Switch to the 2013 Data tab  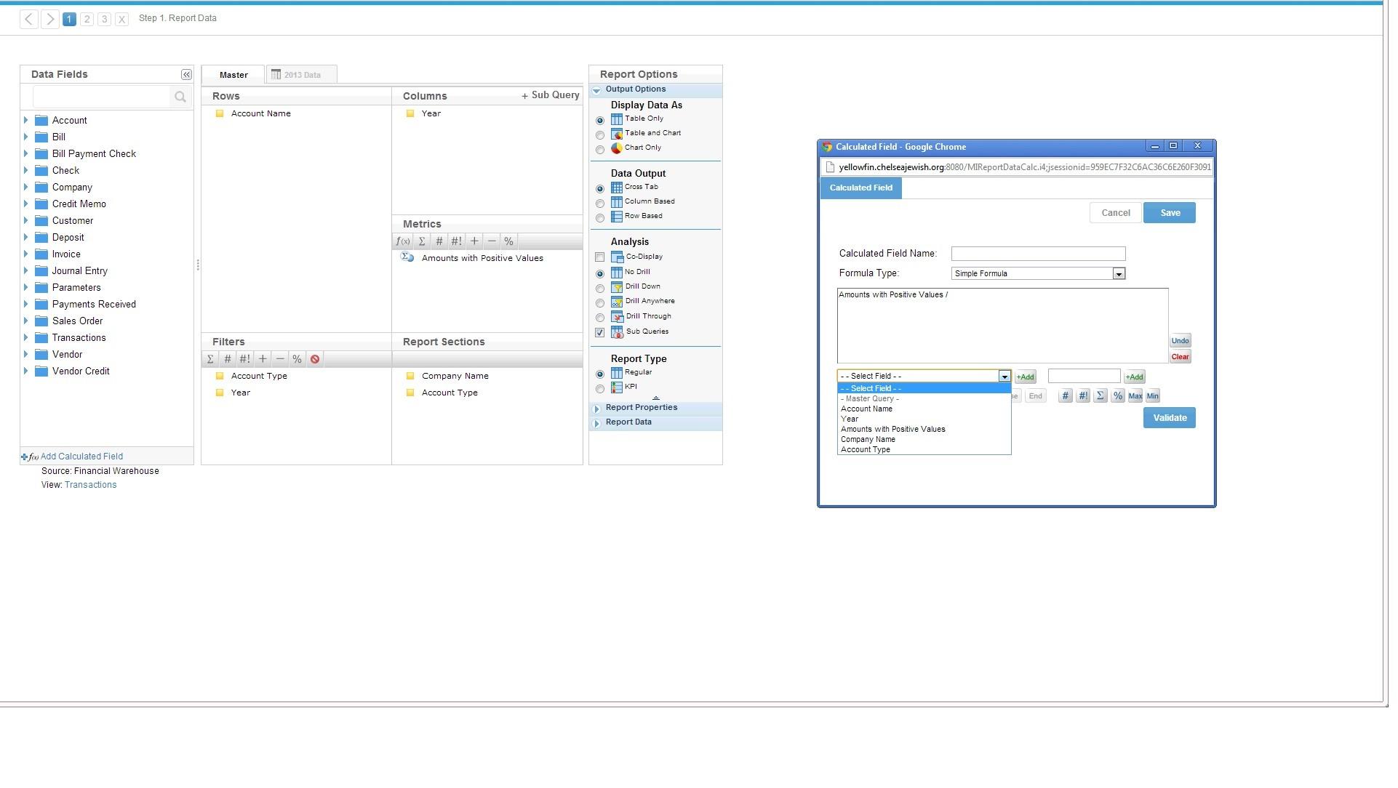coord(301,75)
